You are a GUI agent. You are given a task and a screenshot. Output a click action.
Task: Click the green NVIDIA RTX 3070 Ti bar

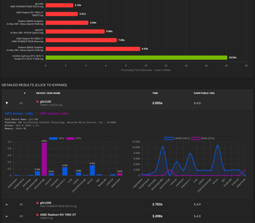pos(136,58)
